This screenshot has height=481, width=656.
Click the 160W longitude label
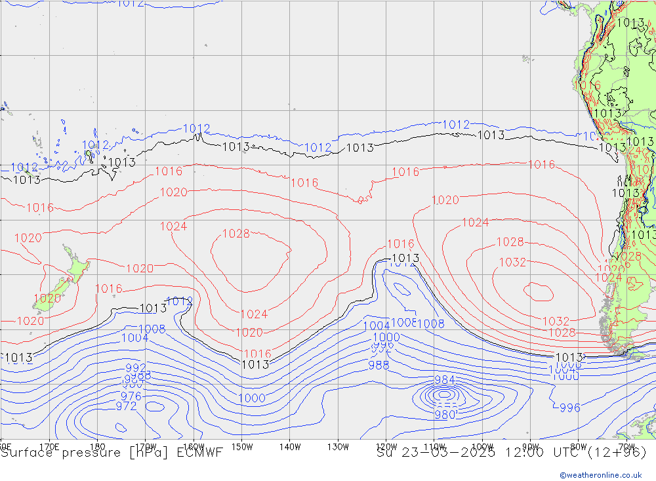pos(194,447)
